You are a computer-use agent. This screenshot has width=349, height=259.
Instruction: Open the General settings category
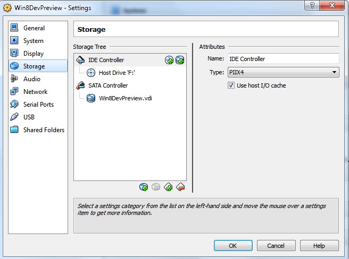pos(34,28)
